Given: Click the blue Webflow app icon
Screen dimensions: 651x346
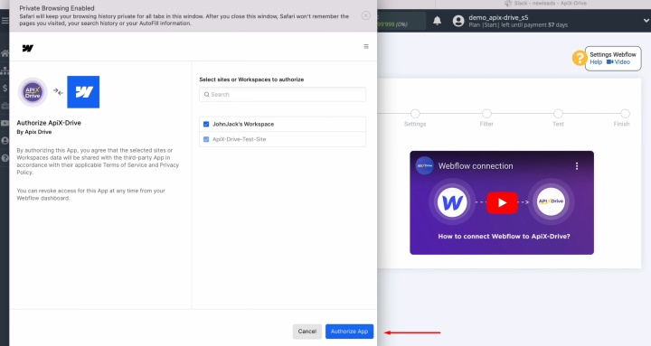Looking at the screenshot, I should [83, 91].
